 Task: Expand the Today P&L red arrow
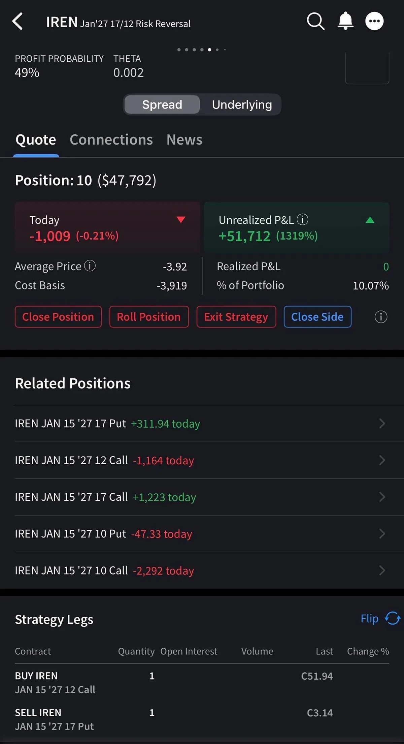coord(181,220)
